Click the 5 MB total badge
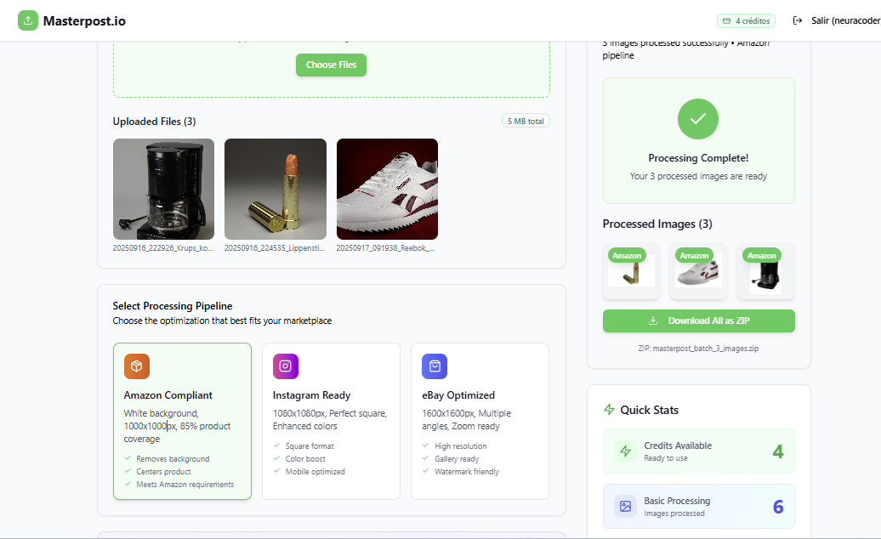881x539 pixels. 526,120
